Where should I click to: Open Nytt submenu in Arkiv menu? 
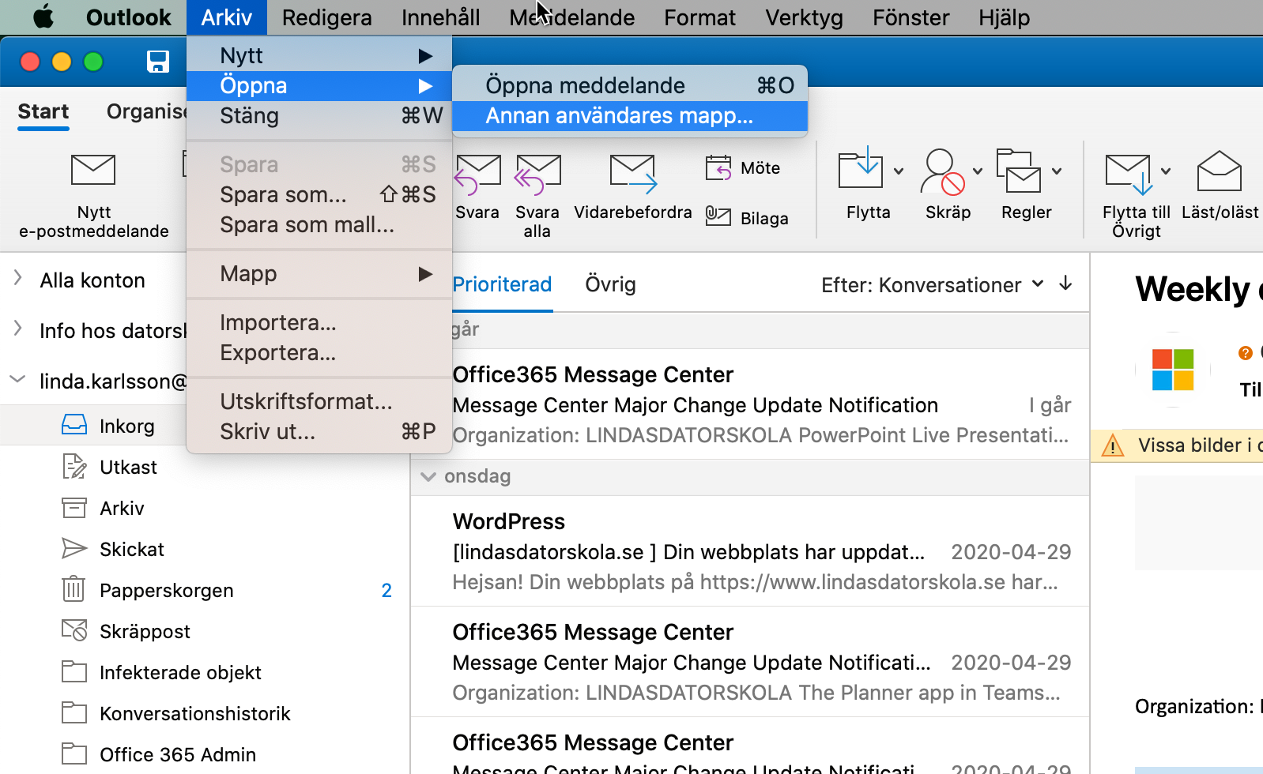[319, 55]
